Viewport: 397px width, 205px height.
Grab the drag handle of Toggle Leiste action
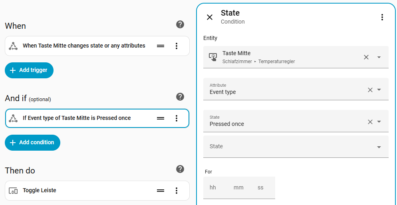click(x=161, y=191)
